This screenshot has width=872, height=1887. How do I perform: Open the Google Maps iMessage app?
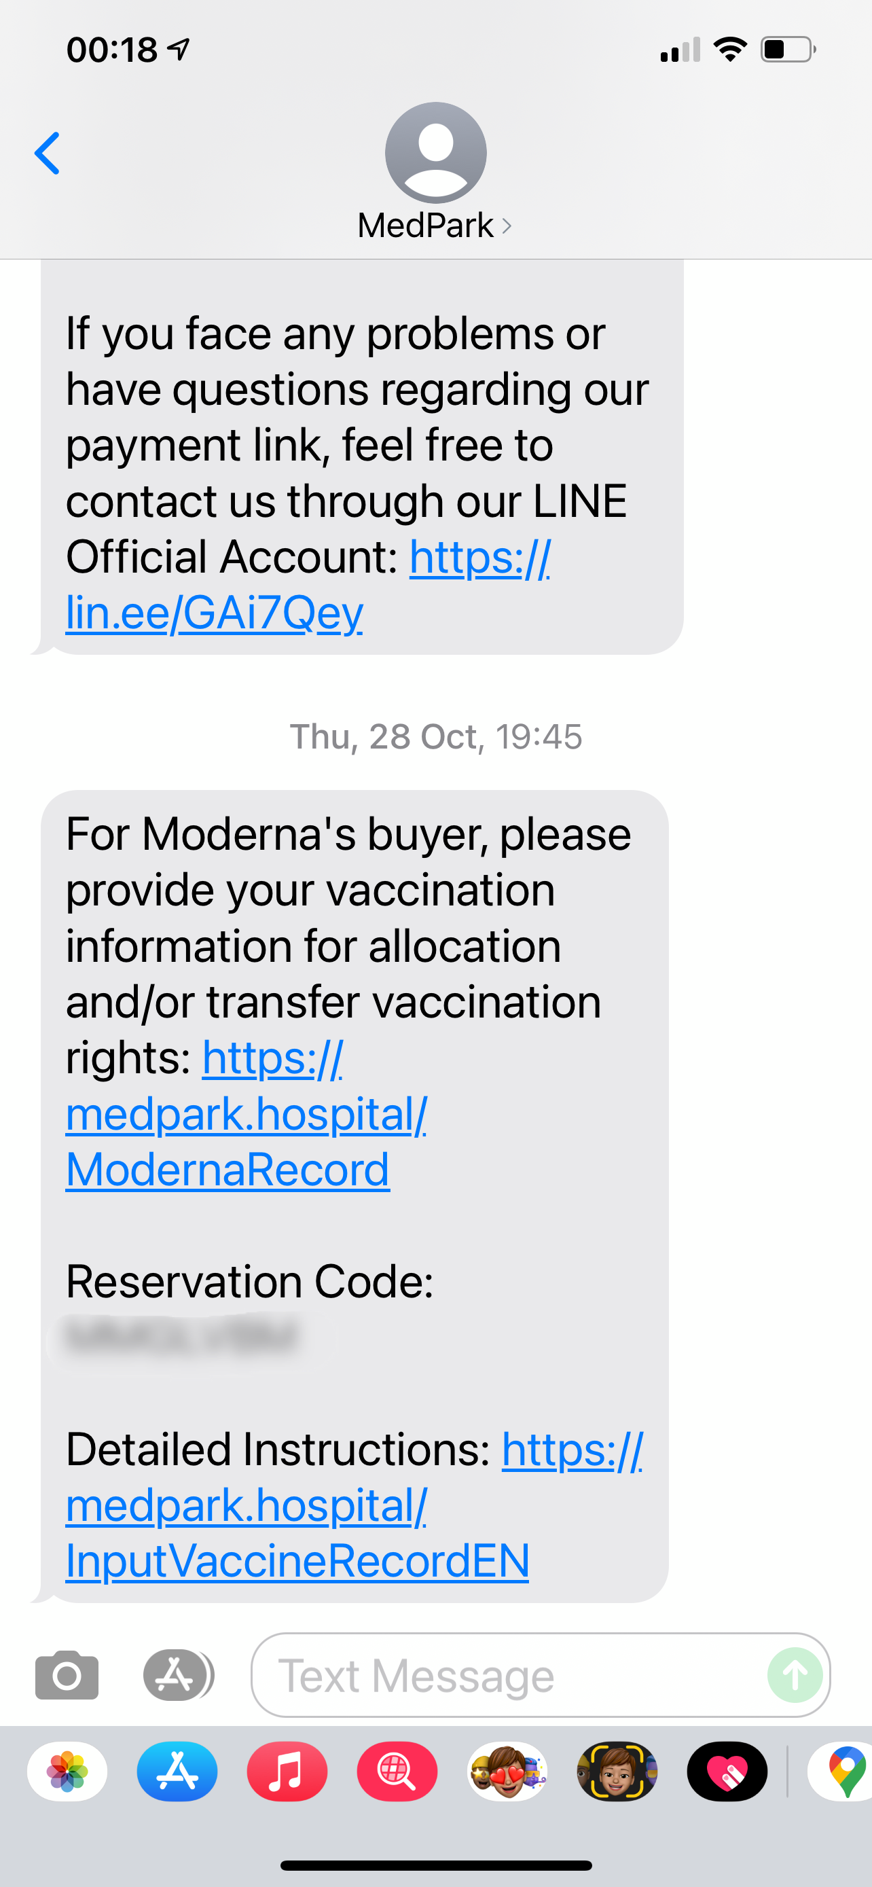pyautogui.click(x=841, y=1772)
